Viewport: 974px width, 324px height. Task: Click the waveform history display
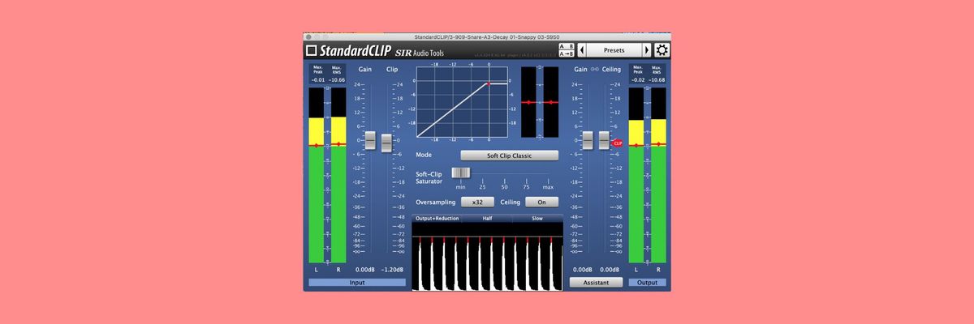pyautogui.click(x=487, y=257)
